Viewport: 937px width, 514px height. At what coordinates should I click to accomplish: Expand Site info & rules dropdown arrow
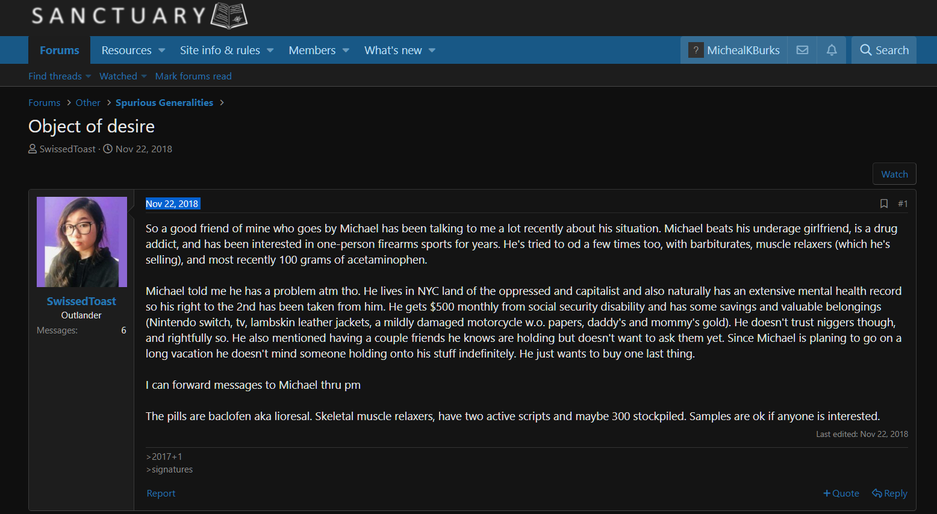coord(270,51)
